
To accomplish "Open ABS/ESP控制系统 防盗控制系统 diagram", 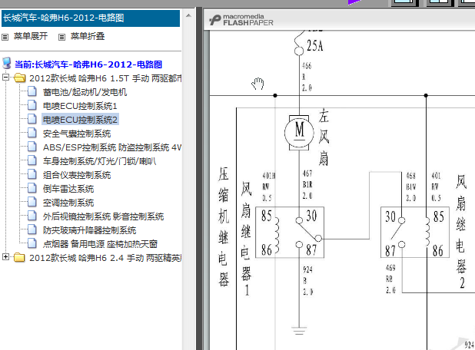I will 112,147.
